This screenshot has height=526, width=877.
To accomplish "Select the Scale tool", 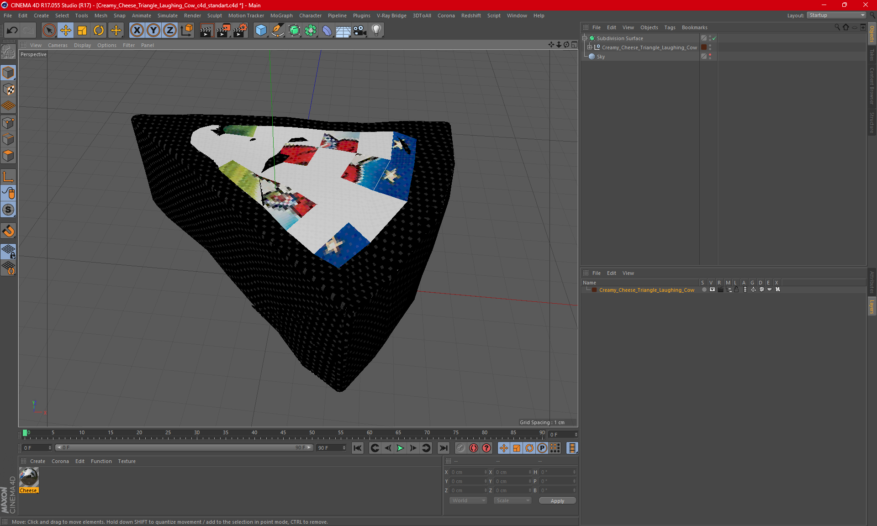I will pos(82,31).
